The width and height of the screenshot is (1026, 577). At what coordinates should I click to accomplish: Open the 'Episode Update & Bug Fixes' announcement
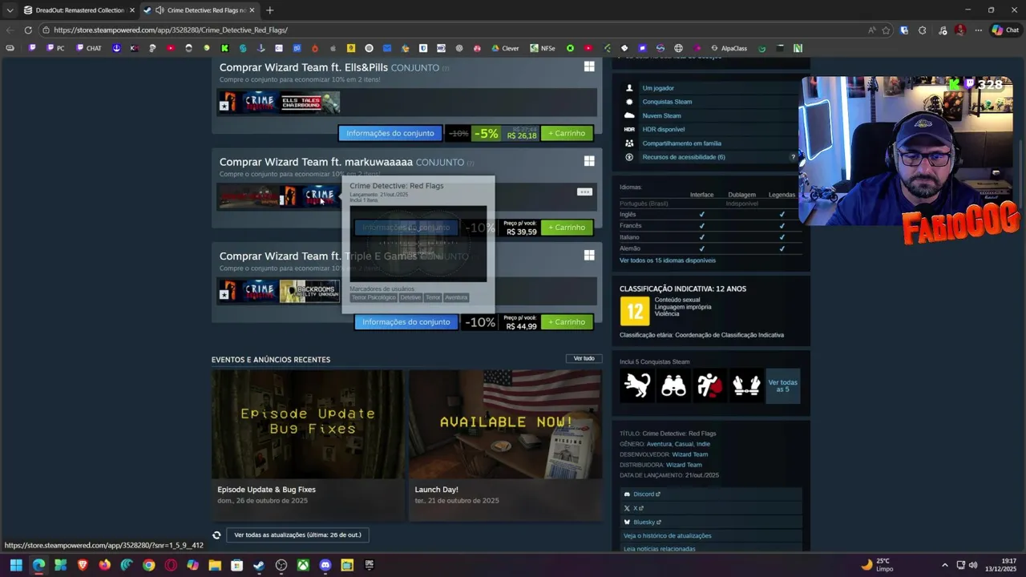[x=308, y=445]
